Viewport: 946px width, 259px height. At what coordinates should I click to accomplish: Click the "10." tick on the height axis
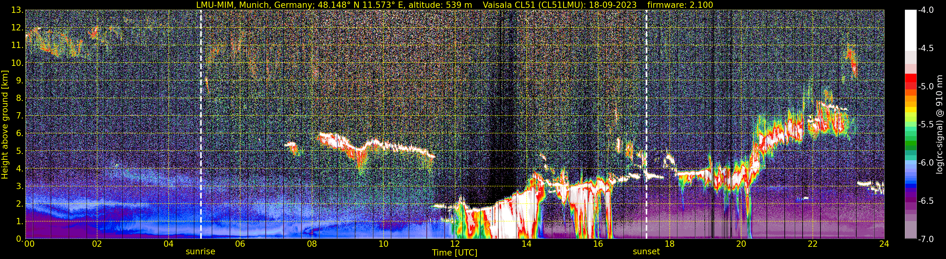18,63
